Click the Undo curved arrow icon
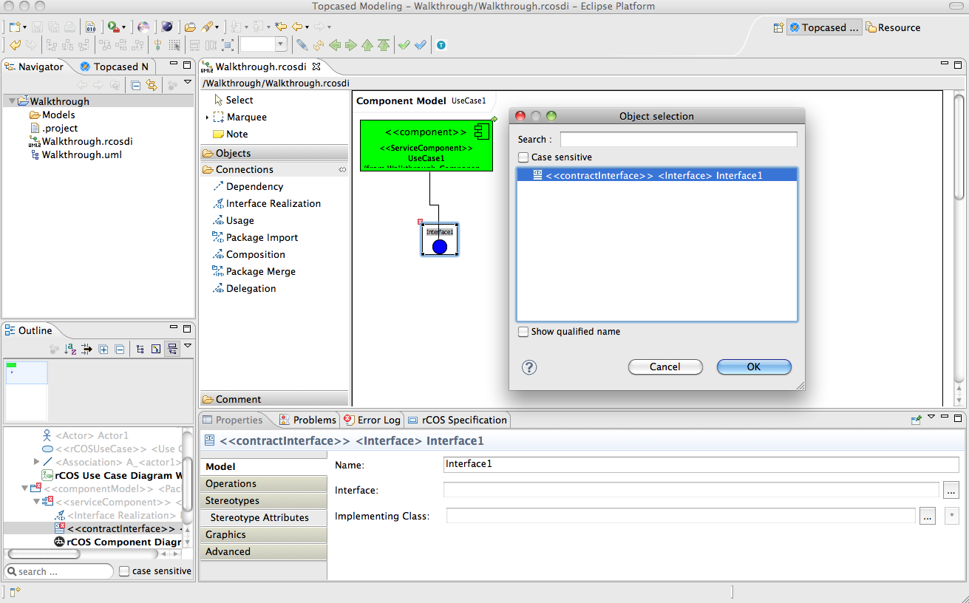The height and width of the screenshot is (603, 969). point(15,45)
